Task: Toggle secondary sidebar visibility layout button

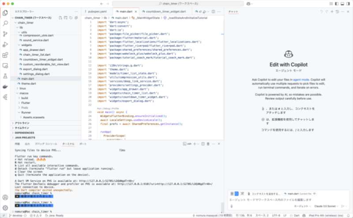Action: (348, 4)
